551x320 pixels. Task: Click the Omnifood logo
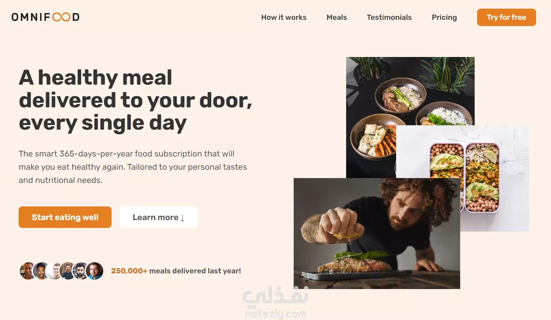click(x=45, y=17)
